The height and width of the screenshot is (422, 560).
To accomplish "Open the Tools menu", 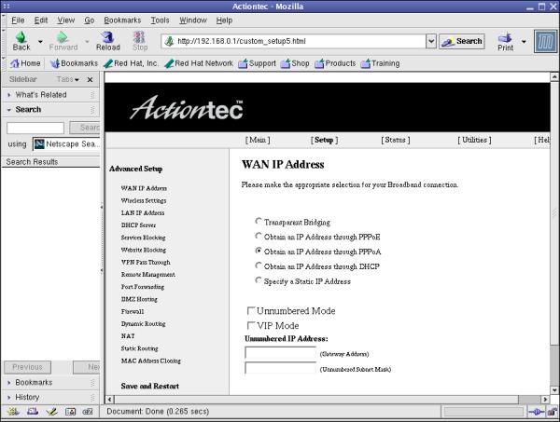I will coord(160,20).
